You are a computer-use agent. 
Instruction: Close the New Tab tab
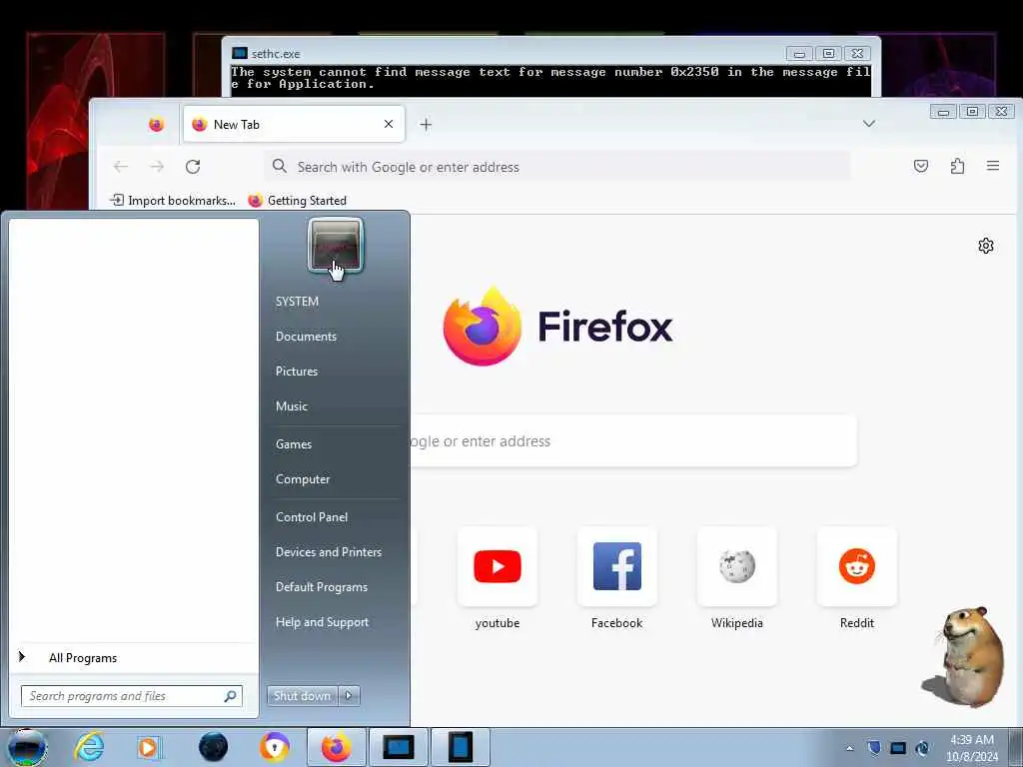tap(389, 124)
